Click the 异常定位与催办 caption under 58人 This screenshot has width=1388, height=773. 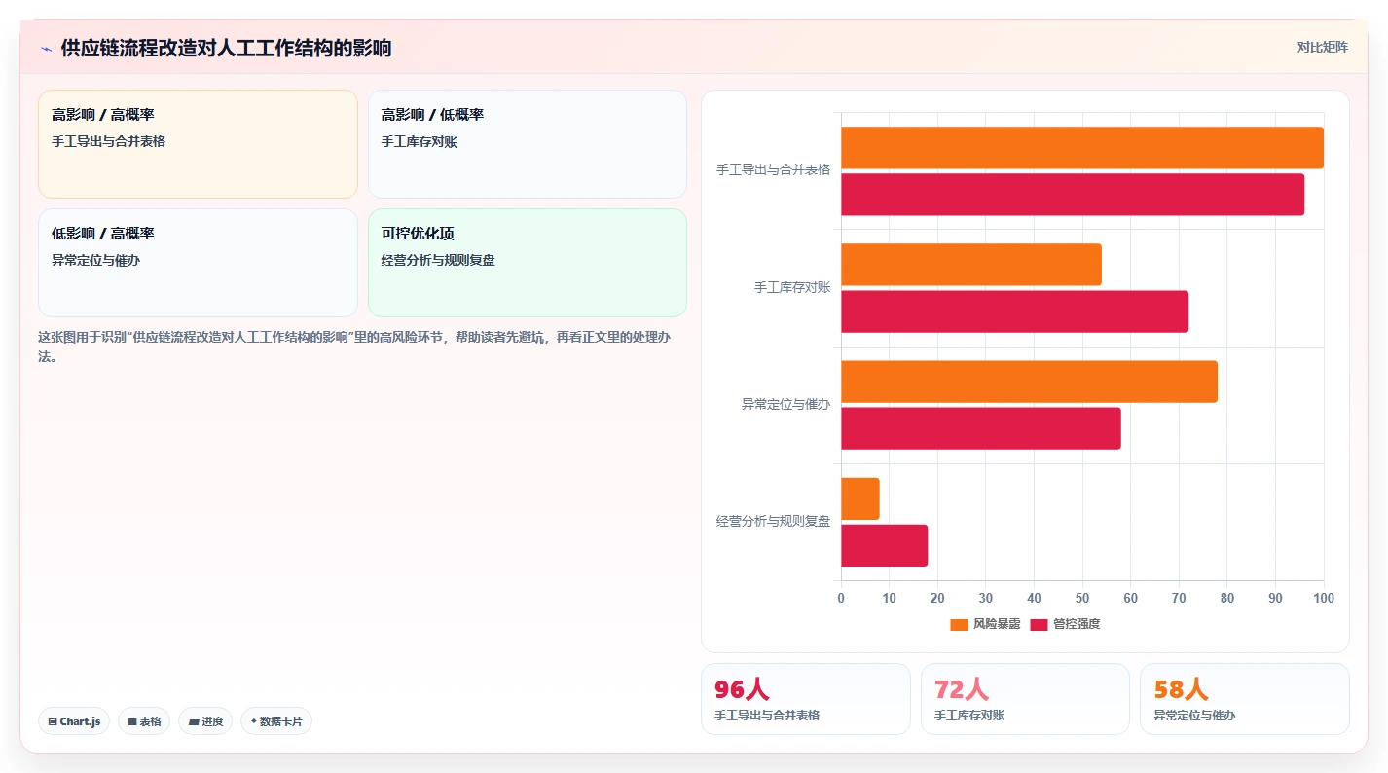(x=1195, y=716)
